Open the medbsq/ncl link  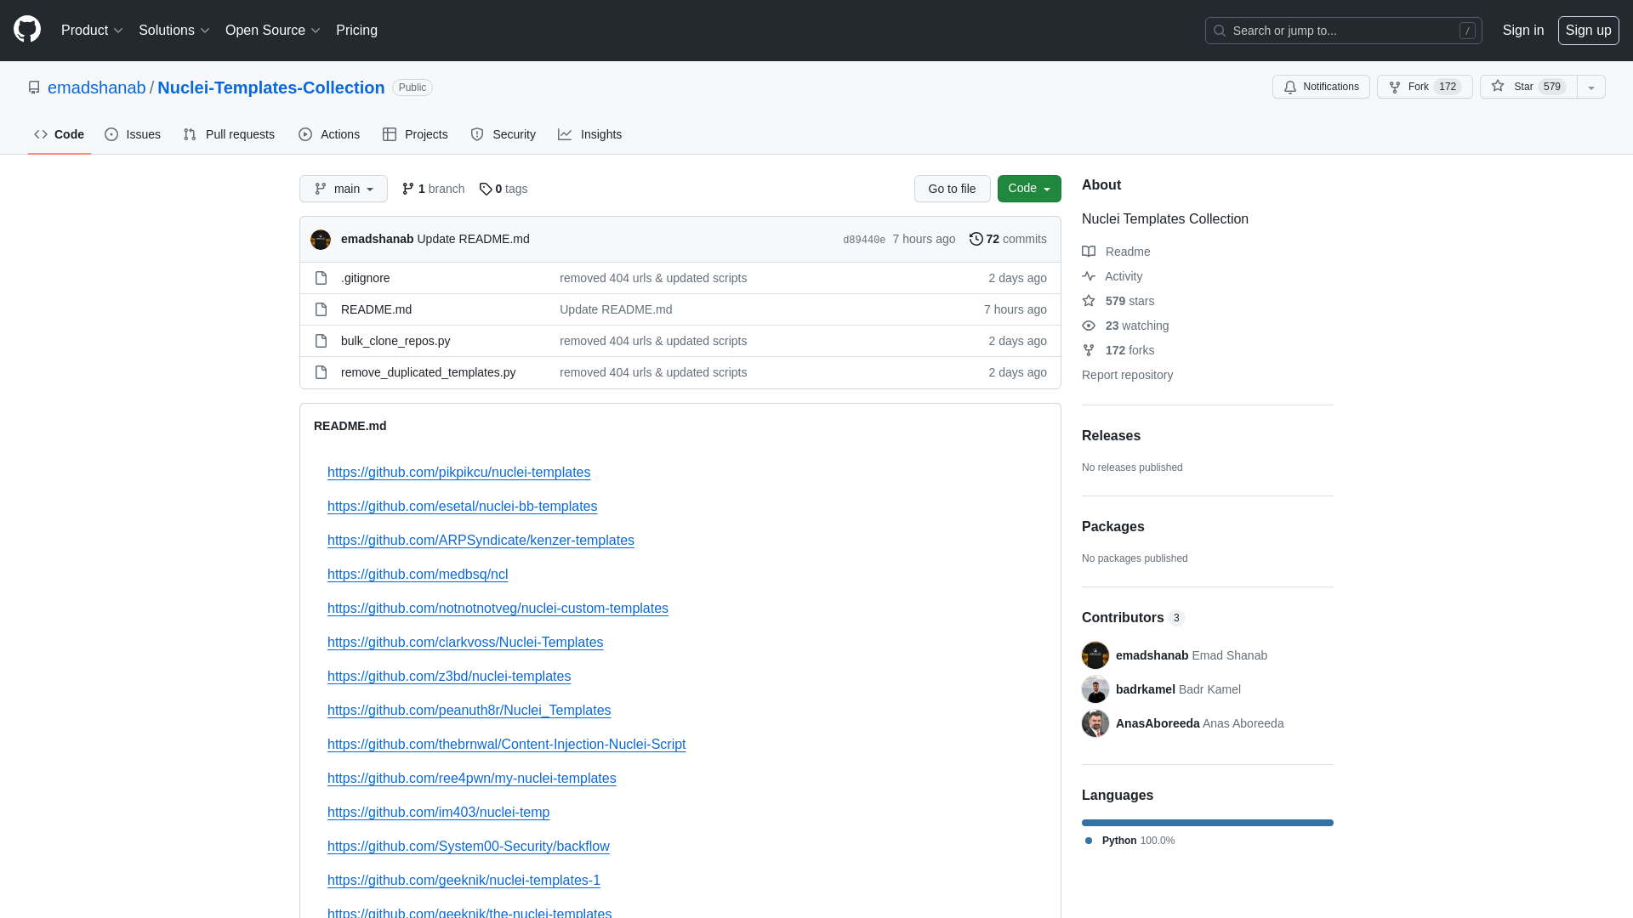[x=418, y=575]
